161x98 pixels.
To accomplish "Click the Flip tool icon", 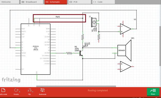I will pos(30,90).
